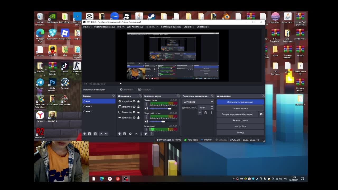Open the Вид menu
The image size is (338, 190).
pos(121,27)
